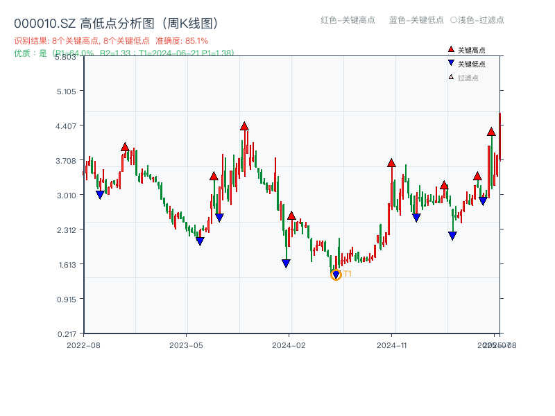
Task: Open the chart title 000010.SZ 高低点分析图
Action: (x=115, y=21)
